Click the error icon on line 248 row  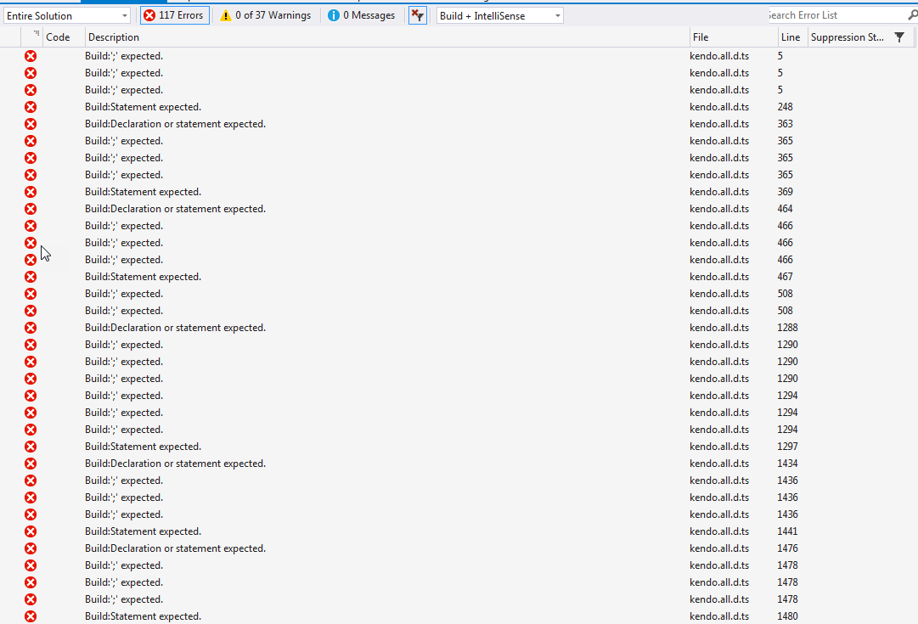tap(31, 107)
